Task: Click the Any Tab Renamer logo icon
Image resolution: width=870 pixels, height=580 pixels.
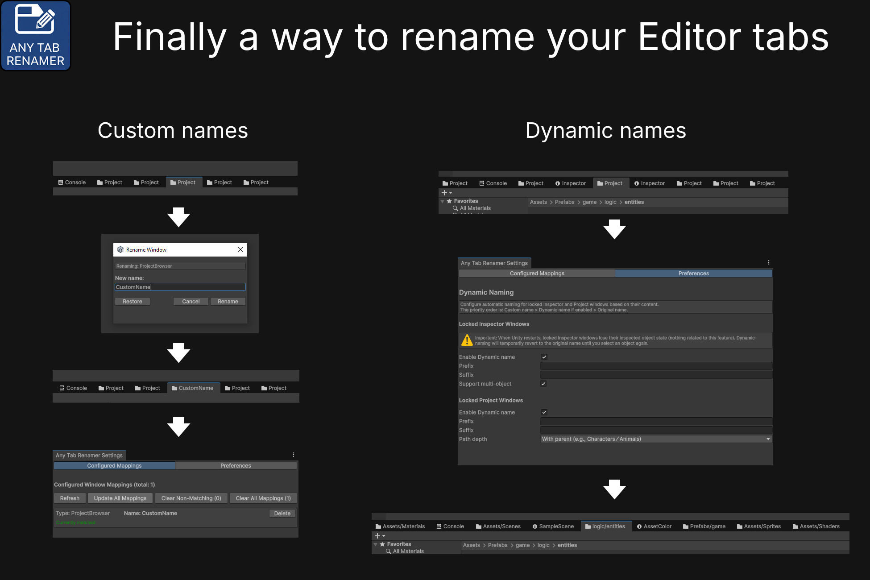Action: point(36,36)
